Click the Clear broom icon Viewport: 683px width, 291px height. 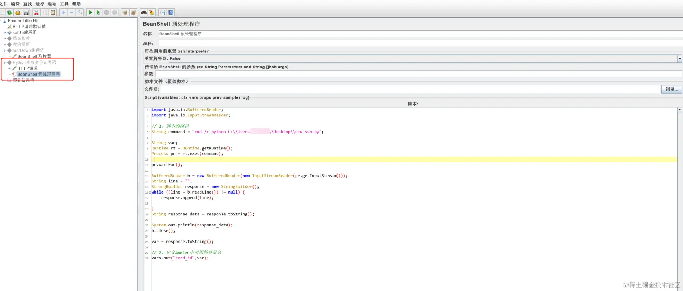125,13
